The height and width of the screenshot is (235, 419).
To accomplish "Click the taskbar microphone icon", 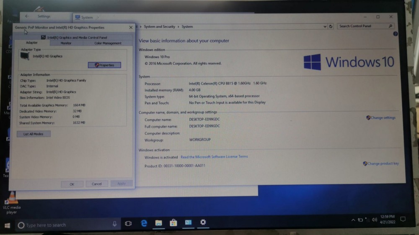I will tap(114, 224).
